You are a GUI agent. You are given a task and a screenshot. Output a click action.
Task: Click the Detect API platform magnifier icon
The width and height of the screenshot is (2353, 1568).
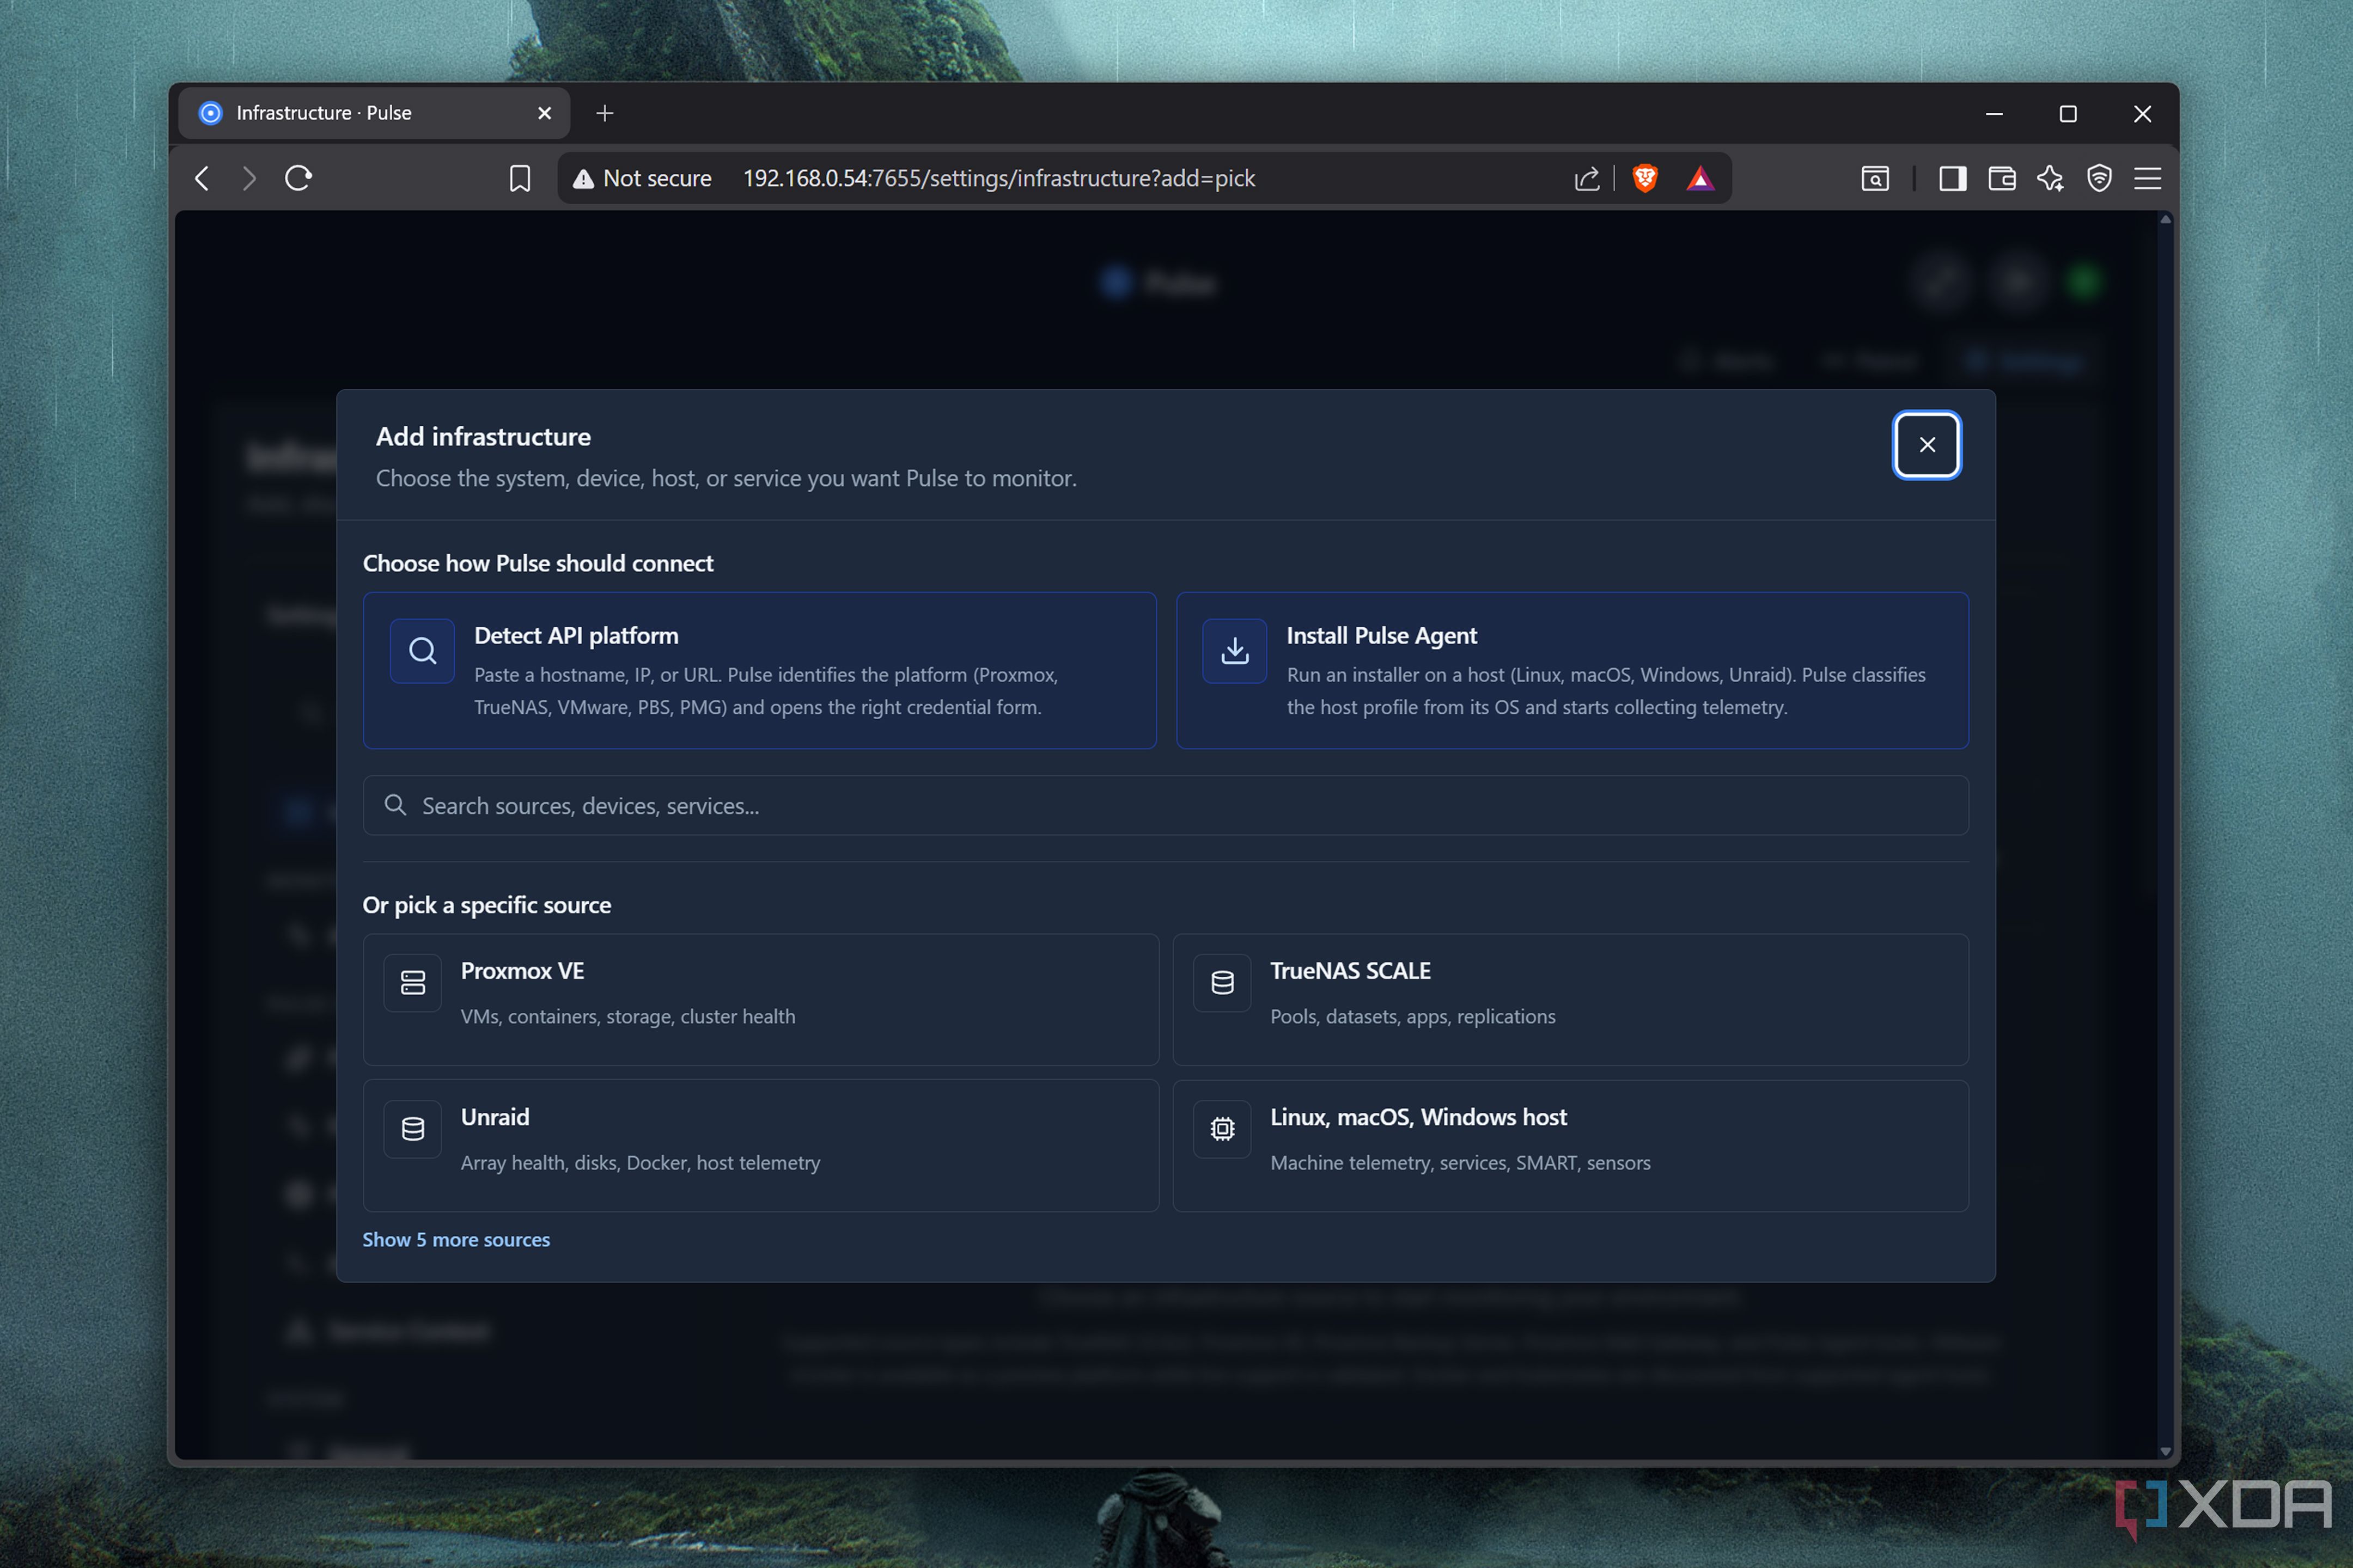coord(422,651)
